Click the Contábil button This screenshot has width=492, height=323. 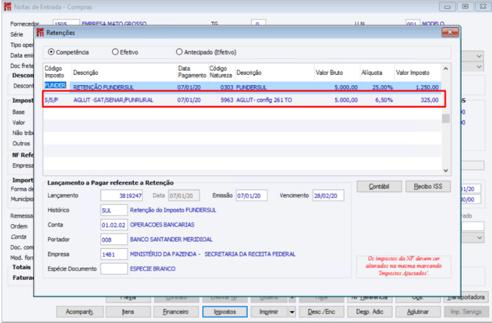pyautogui.click(x=379, y=187)
